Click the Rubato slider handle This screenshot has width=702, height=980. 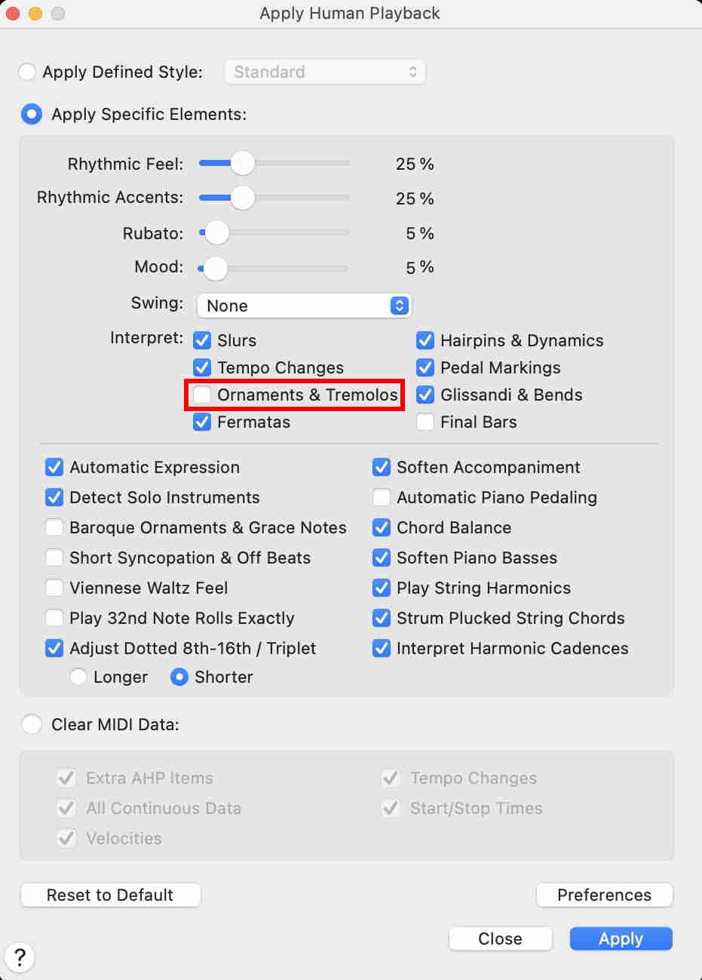click(216, 232)
